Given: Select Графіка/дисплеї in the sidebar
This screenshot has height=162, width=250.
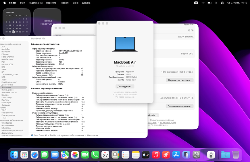Looking at the screenshot, I should tap(9, 82).
